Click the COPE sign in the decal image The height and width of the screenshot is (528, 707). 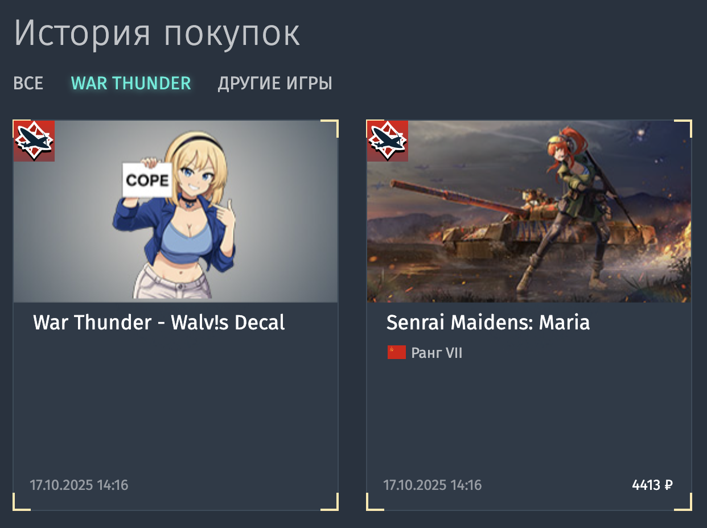147,180
